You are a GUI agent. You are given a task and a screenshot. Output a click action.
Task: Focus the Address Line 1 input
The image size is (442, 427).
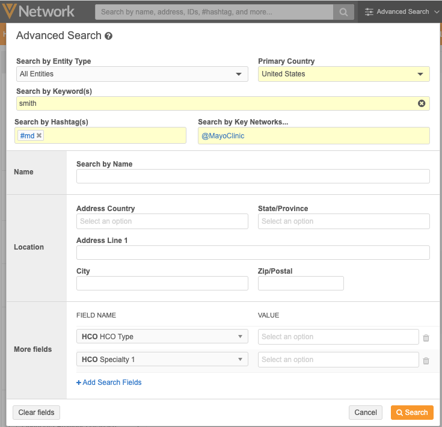point(253,253)
